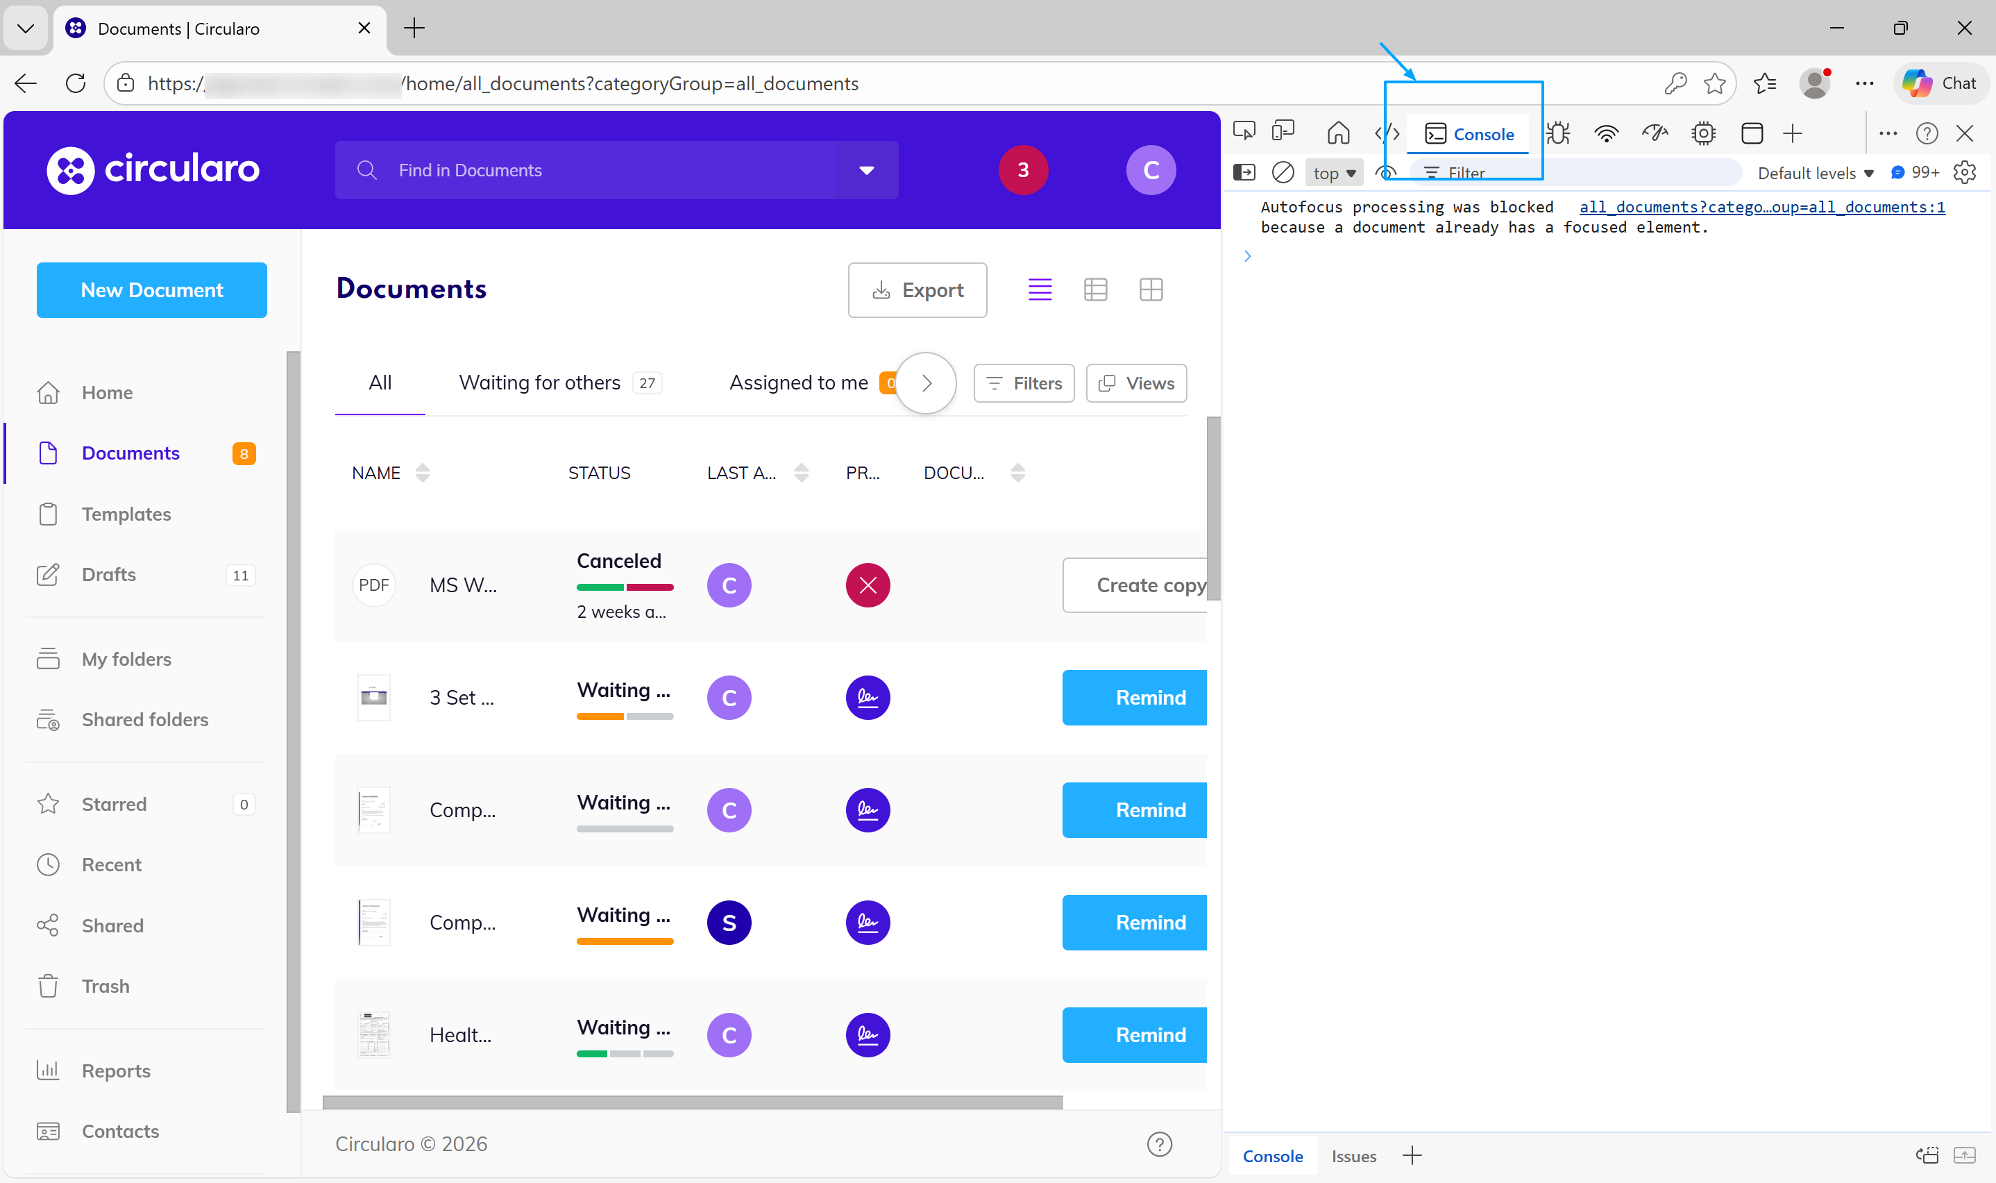Select the Templates sidebar item

click(126, 514)
